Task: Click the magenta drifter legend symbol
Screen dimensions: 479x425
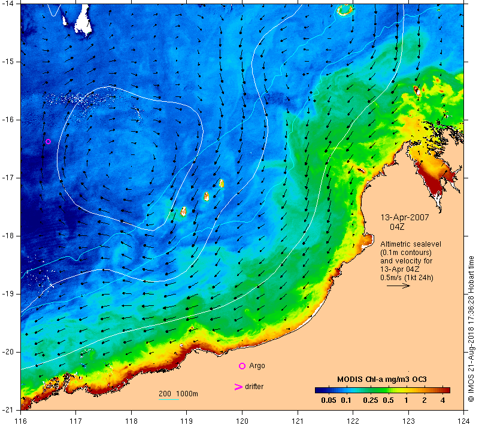Action: point(238,387)
